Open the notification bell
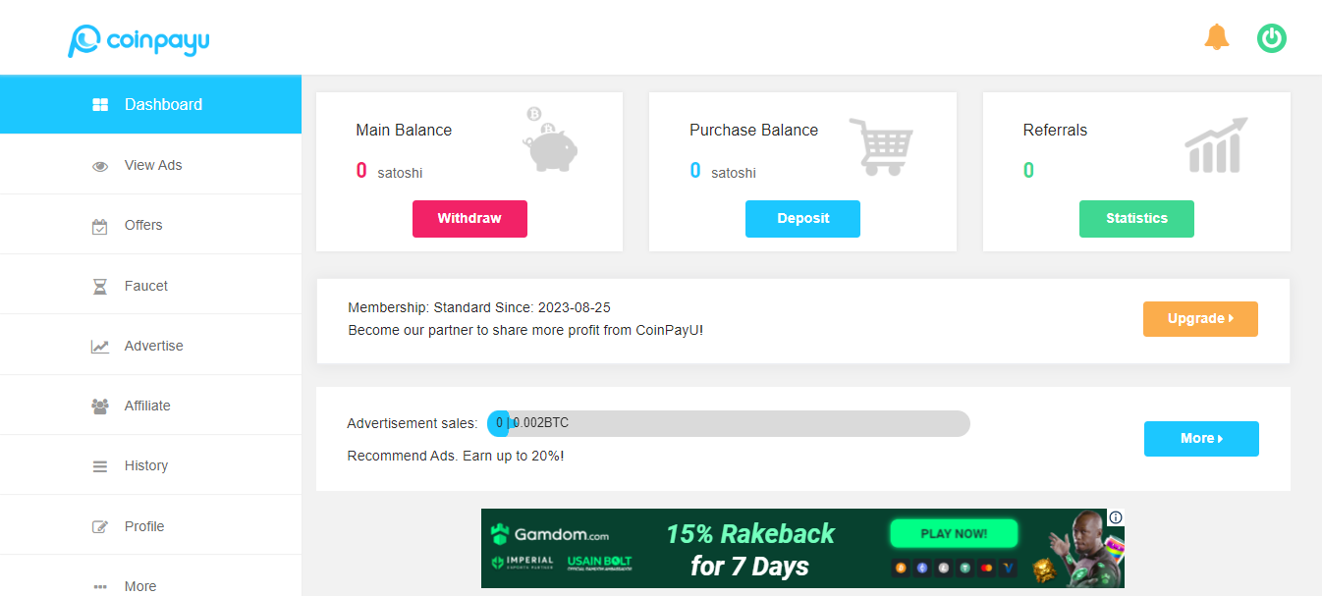Viewport: 1322px width, 596px height. point(1216,36)
